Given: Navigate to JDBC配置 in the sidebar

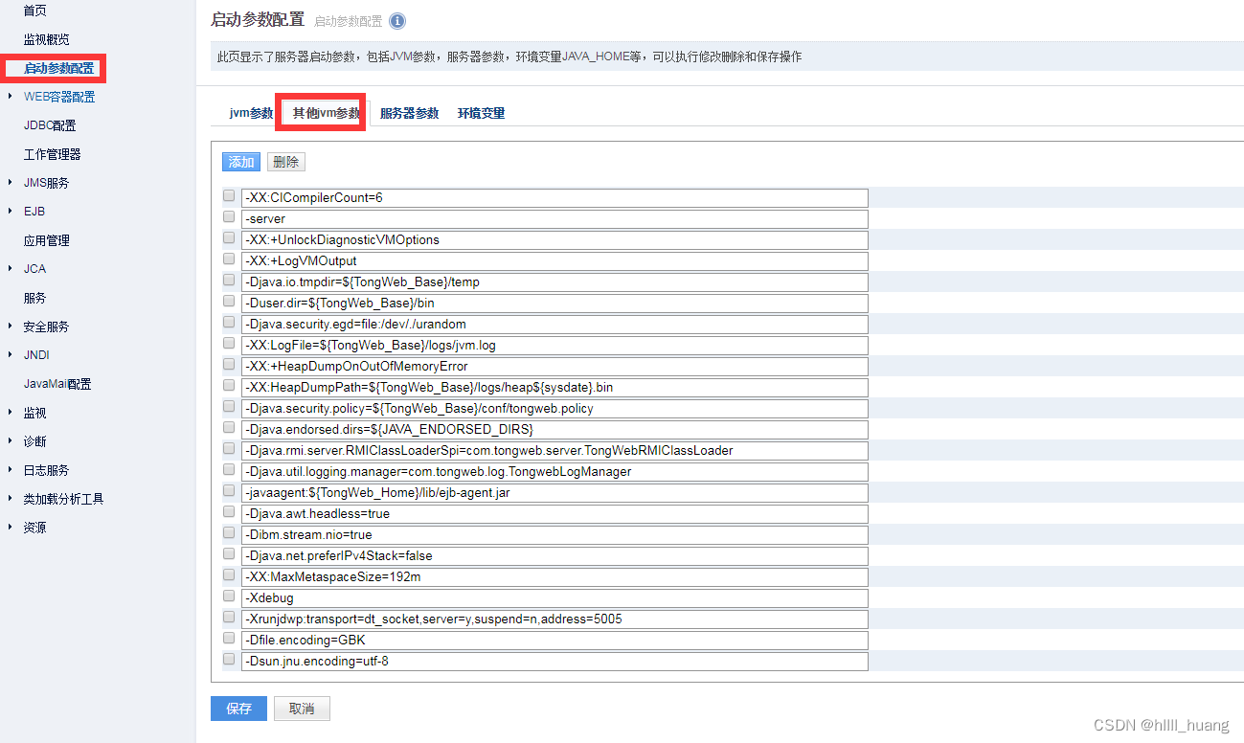Looking at the screenshot, I should pyautogui.click(x=51, y=124).
